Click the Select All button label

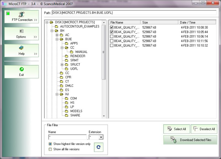[x=180, y=129]
